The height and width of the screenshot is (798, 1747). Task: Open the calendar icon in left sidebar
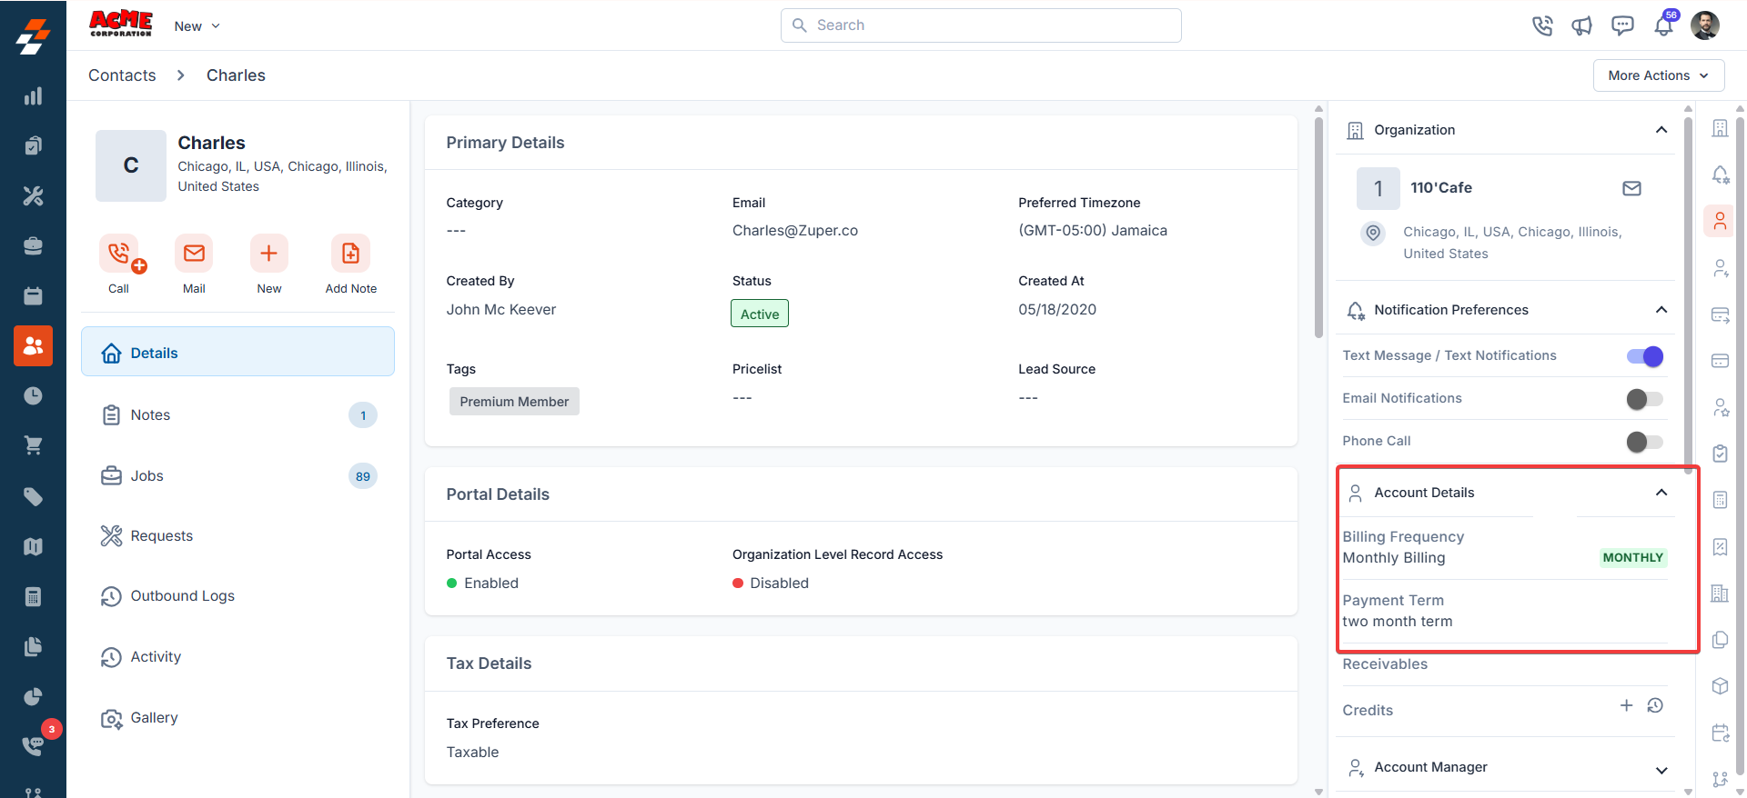pos(33,295)
